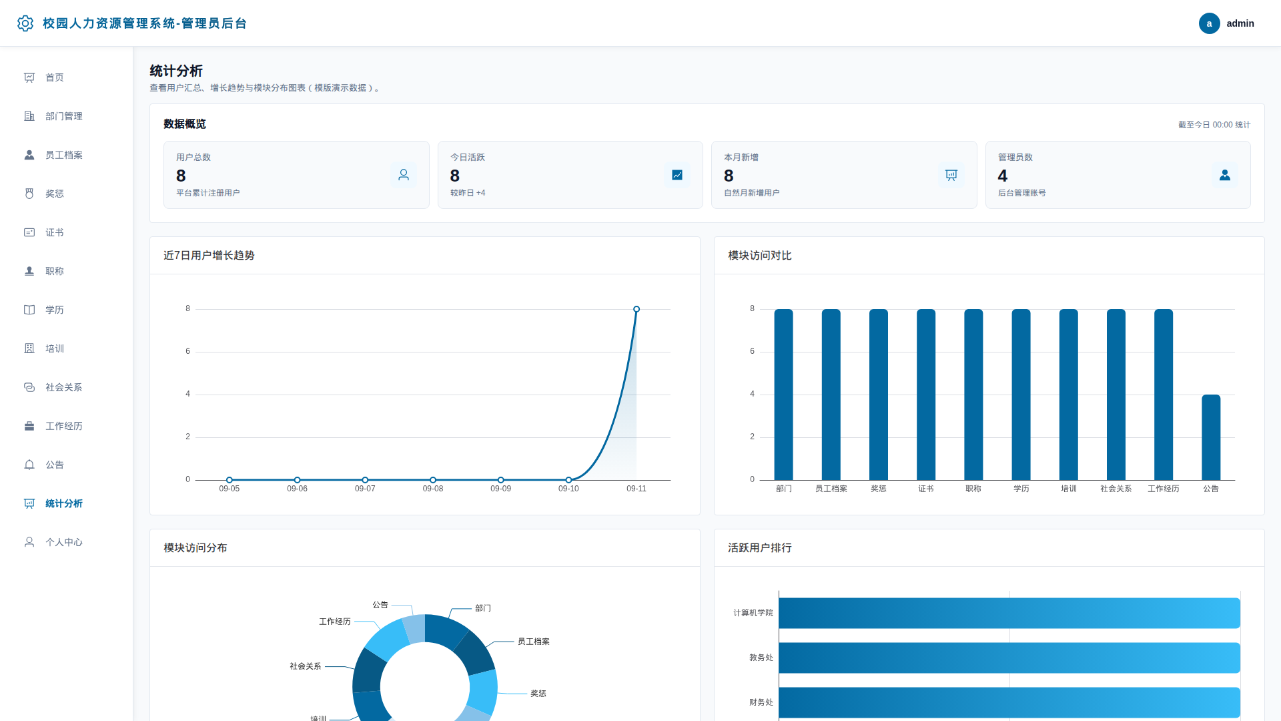Image resolution: width=1281 pixels, height=721 pixels.
Task: Click the gear logo icon in header
Action: (x=25, y=23)
